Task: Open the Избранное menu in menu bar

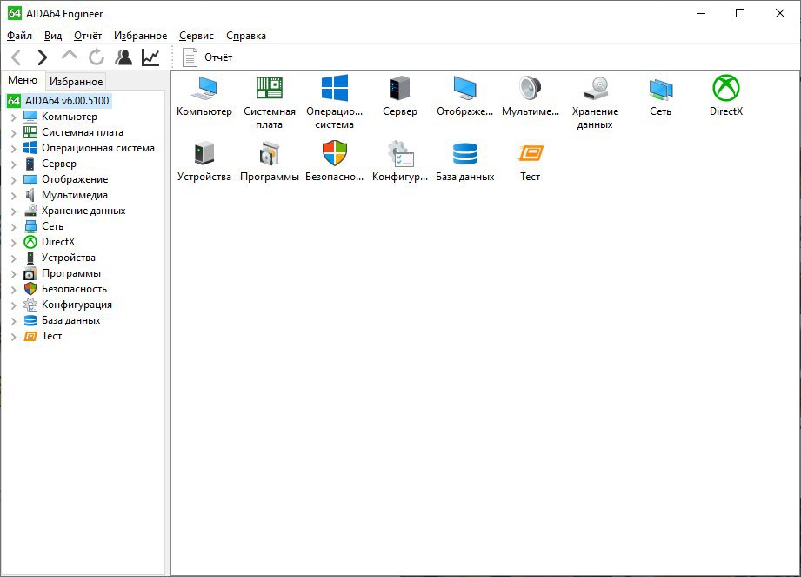Action: click(x=141, y=36)
